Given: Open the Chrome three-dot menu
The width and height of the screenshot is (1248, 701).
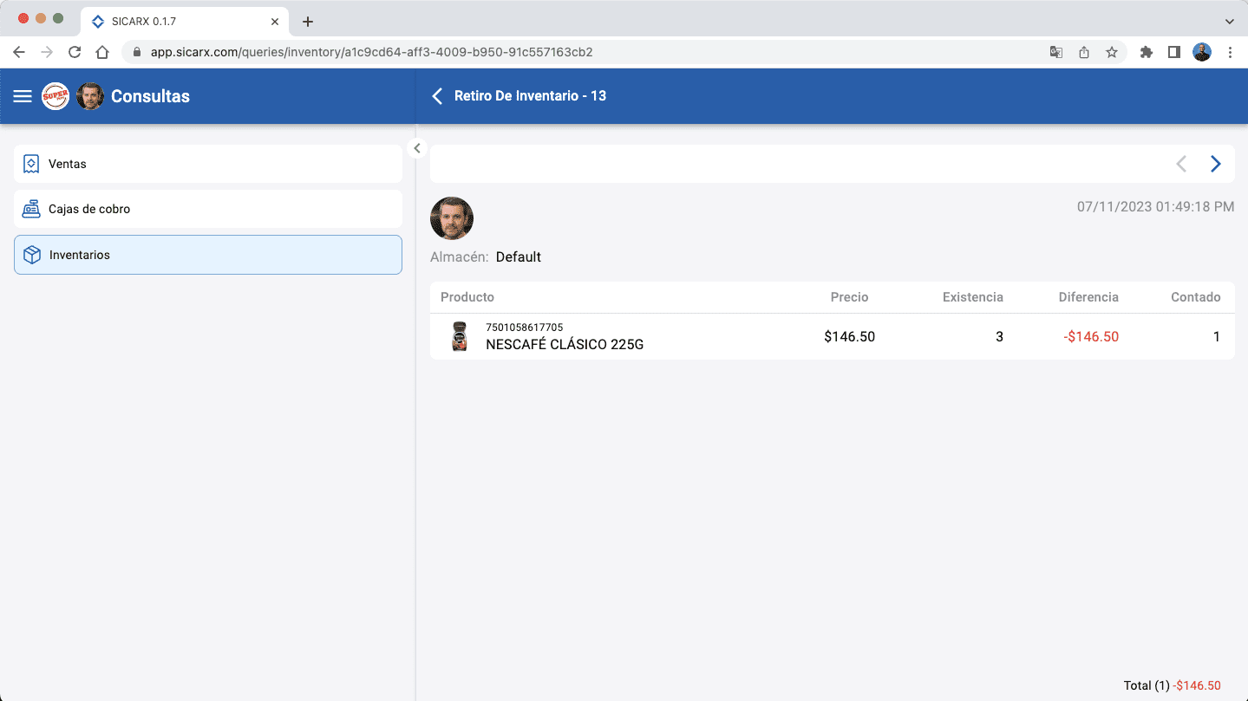Looking at the screenshot, I should coord(1230,52).
